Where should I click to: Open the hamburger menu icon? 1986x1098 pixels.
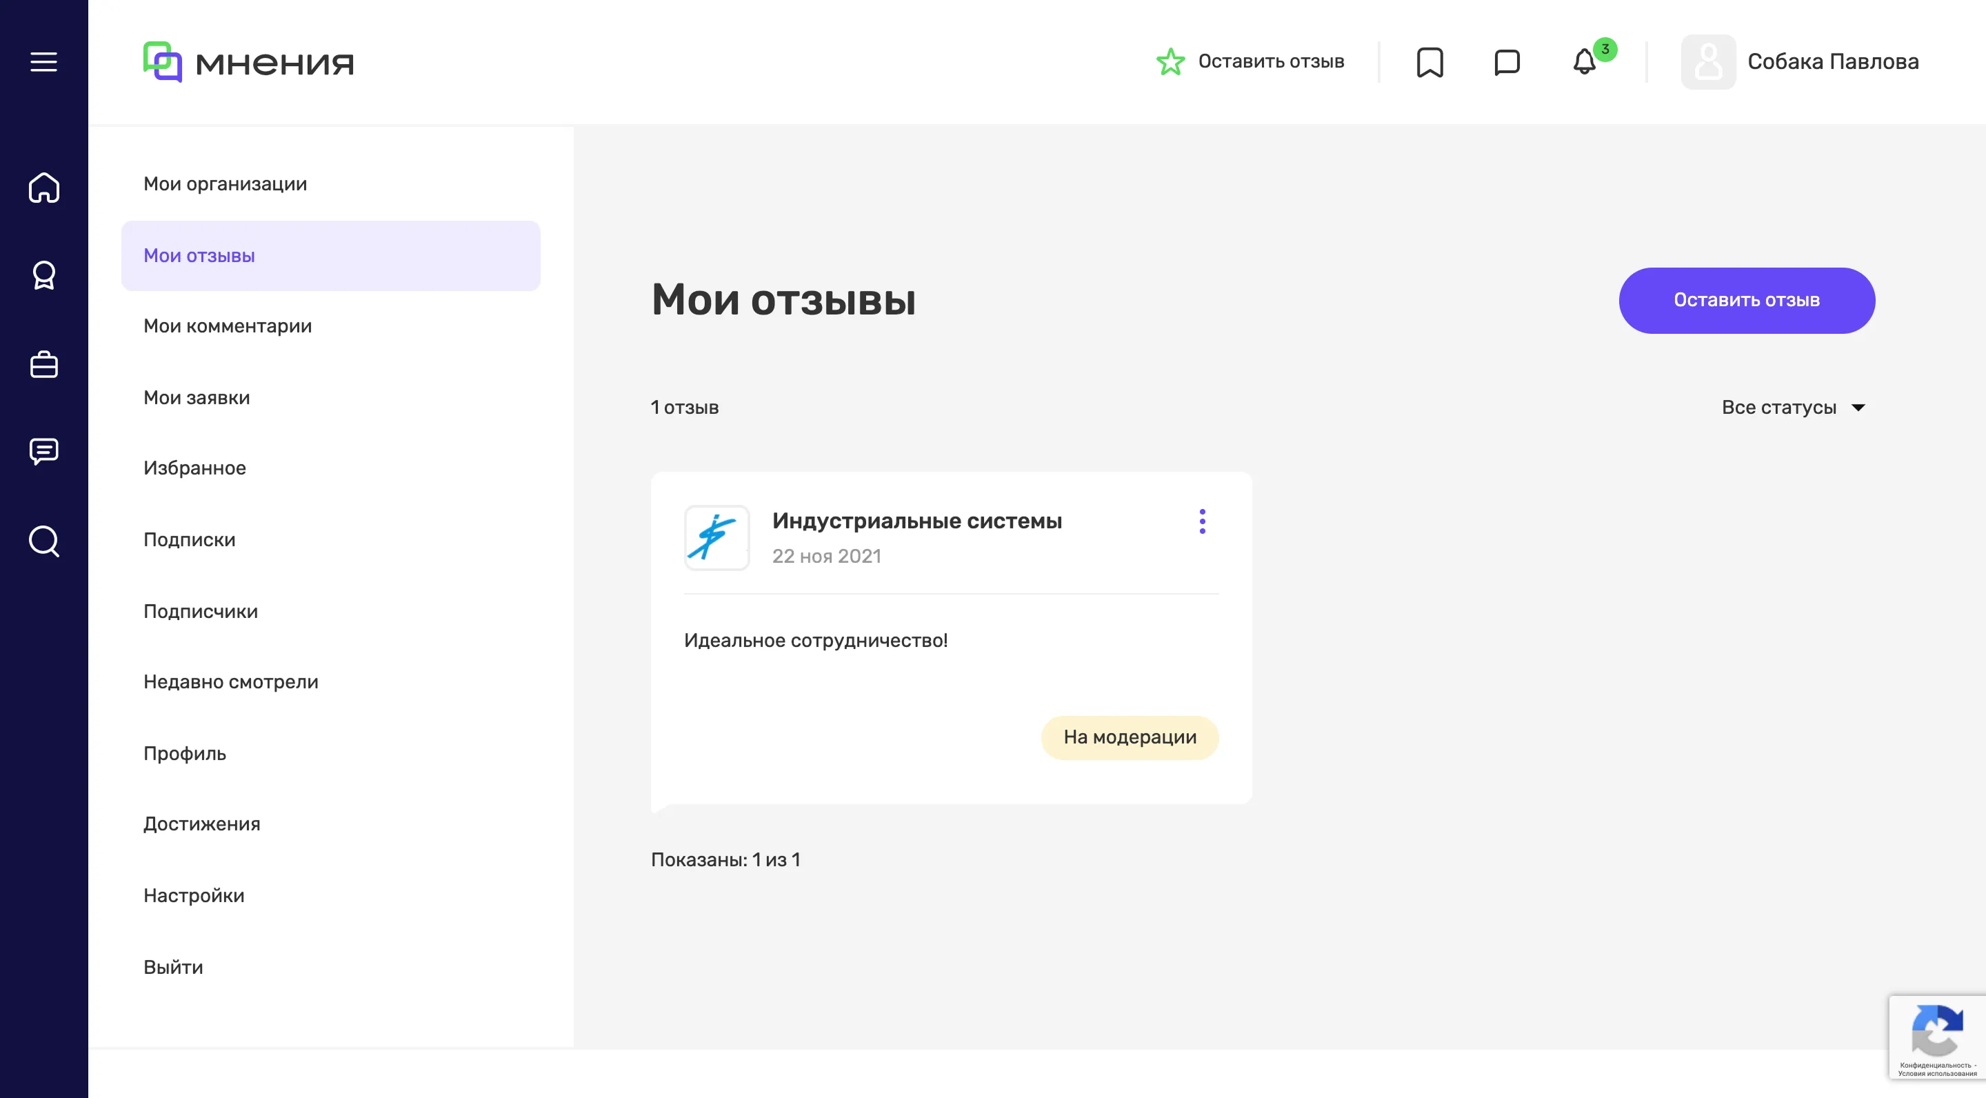(x=44, y=61)
